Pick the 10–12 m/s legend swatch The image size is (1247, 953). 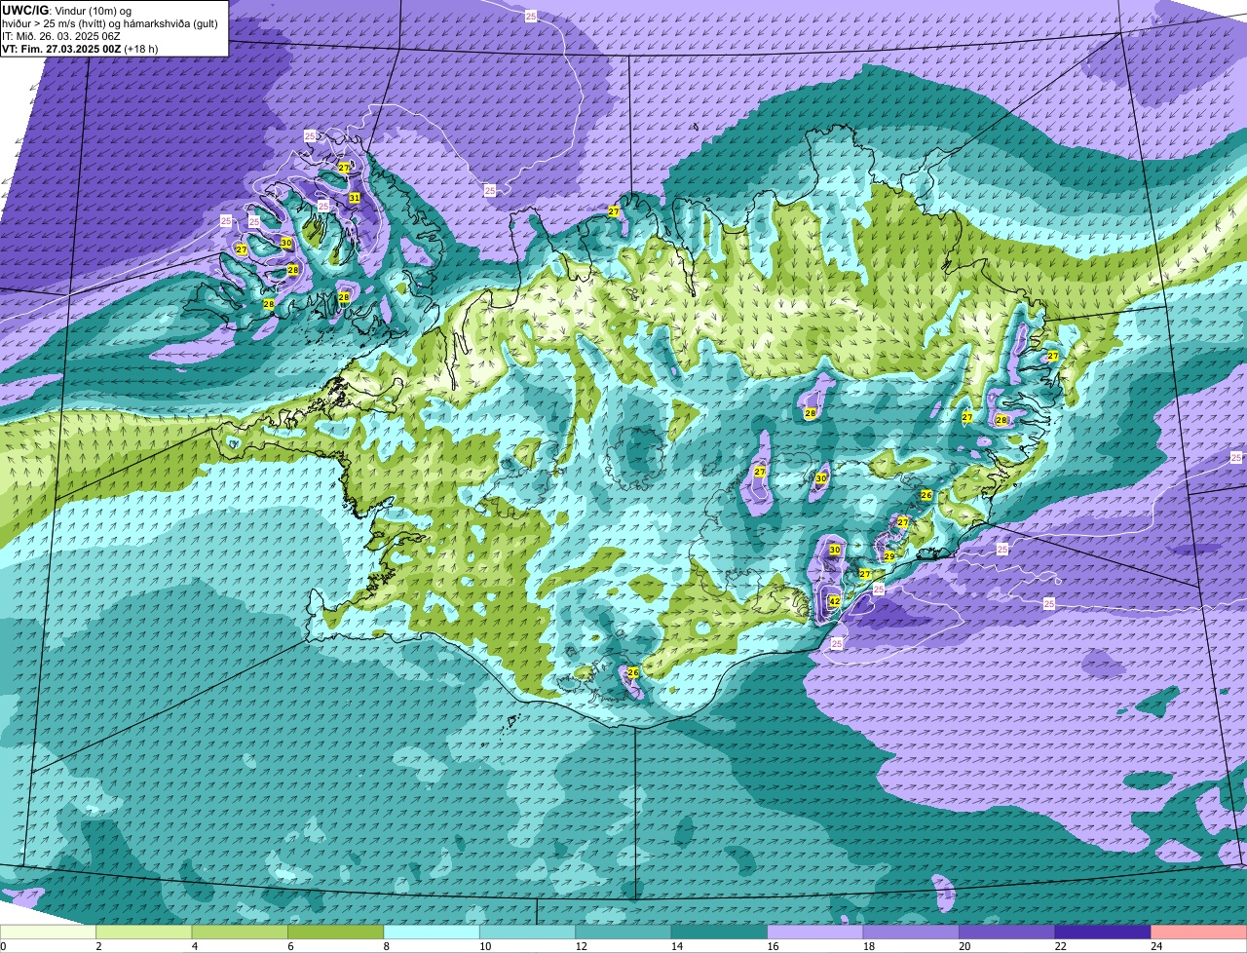coord(528,933)
